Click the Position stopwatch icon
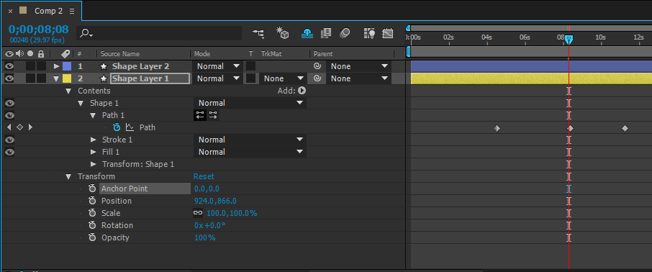The height and width of the screenshot is (272, 652). point(92,201)
